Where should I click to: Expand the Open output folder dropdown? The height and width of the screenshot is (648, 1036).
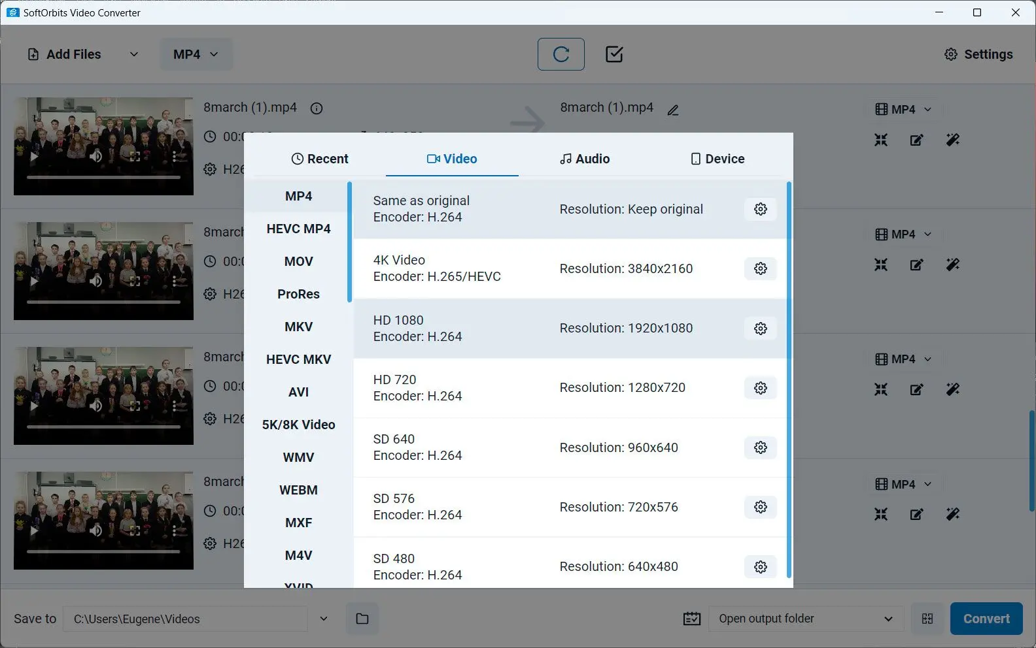(x=888, y=619)
